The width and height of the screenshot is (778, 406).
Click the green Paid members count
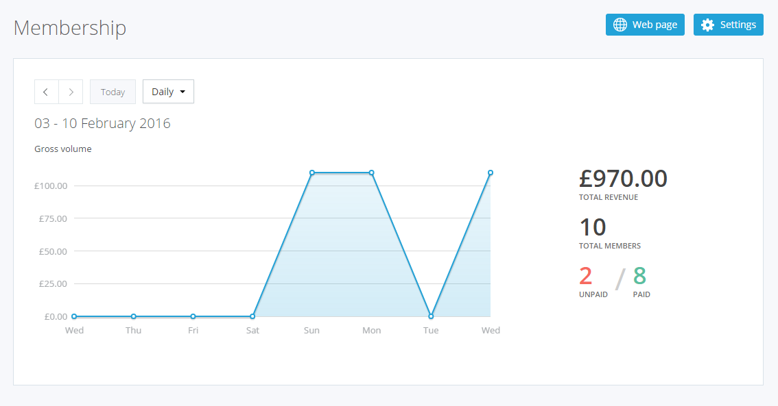click(x=639, y=276)
